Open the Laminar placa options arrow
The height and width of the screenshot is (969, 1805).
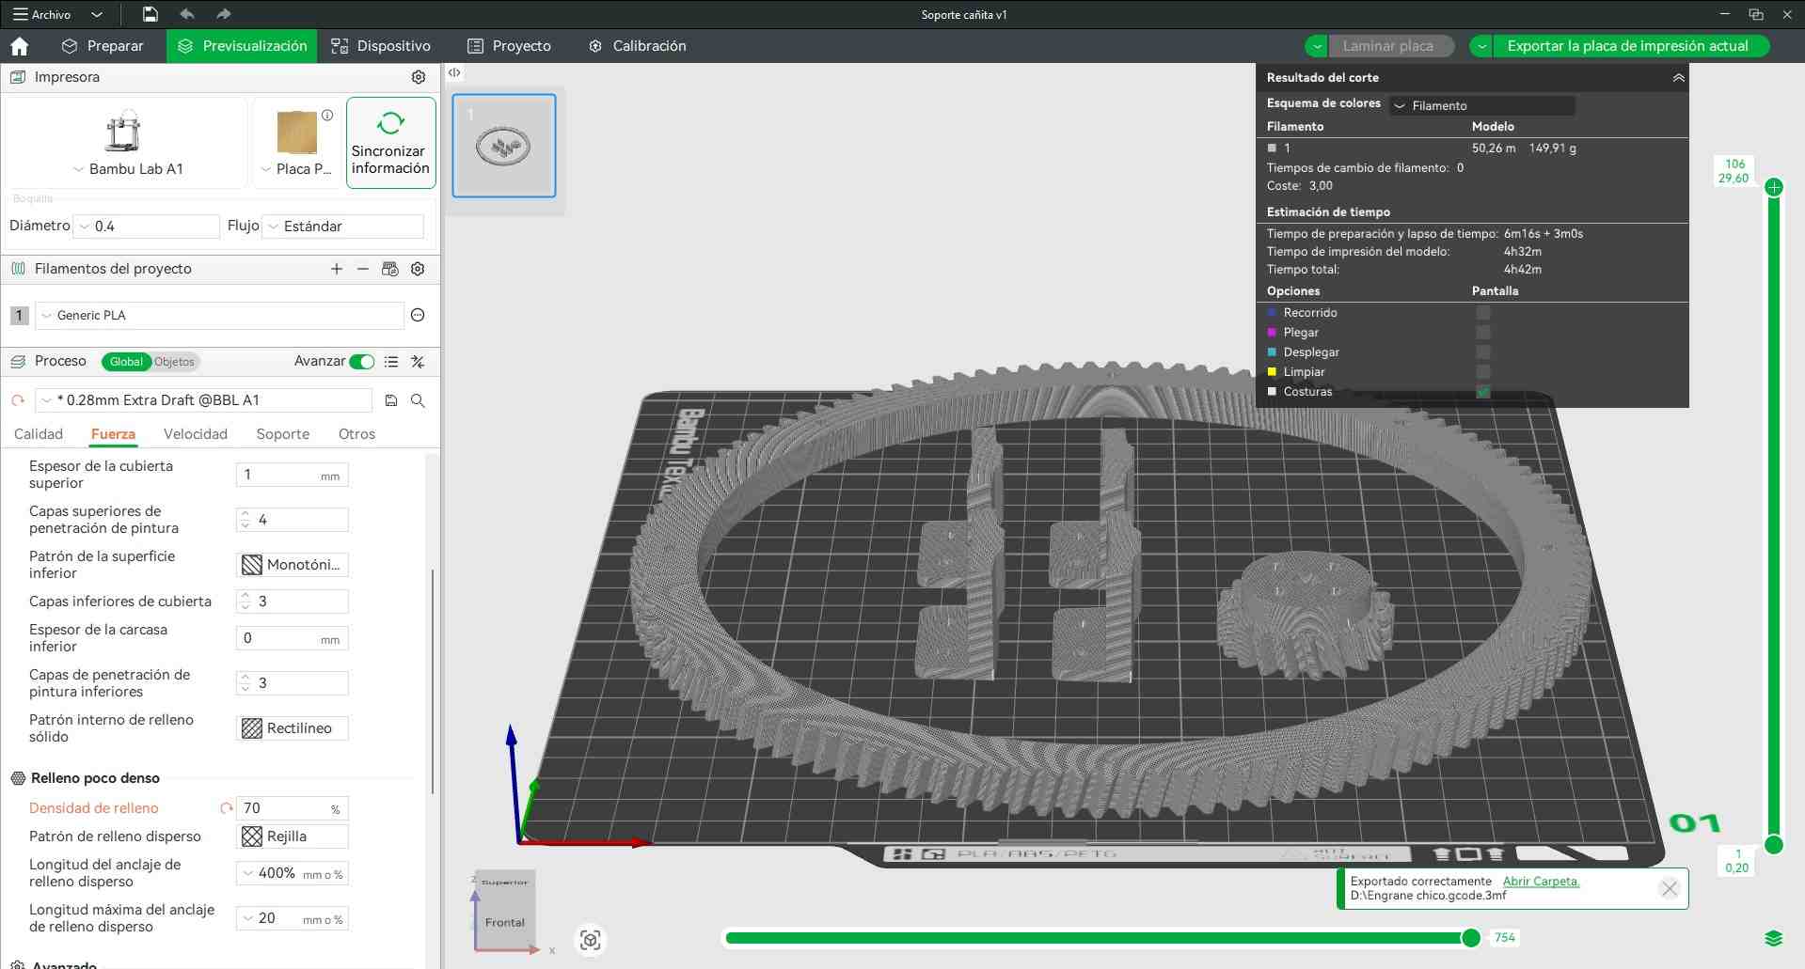click(1317, 46)
